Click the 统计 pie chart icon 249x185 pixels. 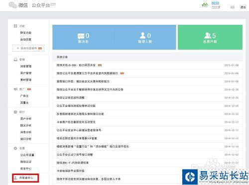[15, 112]
